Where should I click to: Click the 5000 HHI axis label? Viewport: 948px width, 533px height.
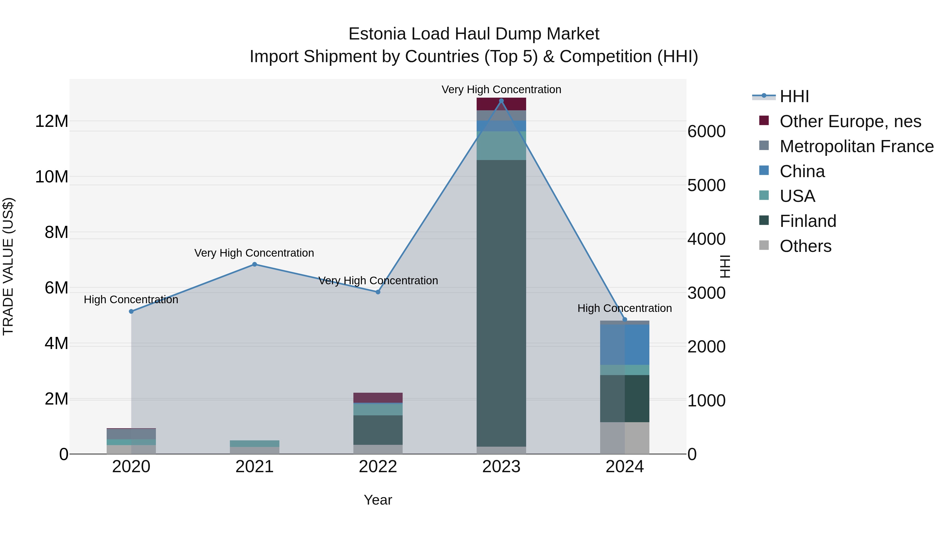(x=707, y=185)
